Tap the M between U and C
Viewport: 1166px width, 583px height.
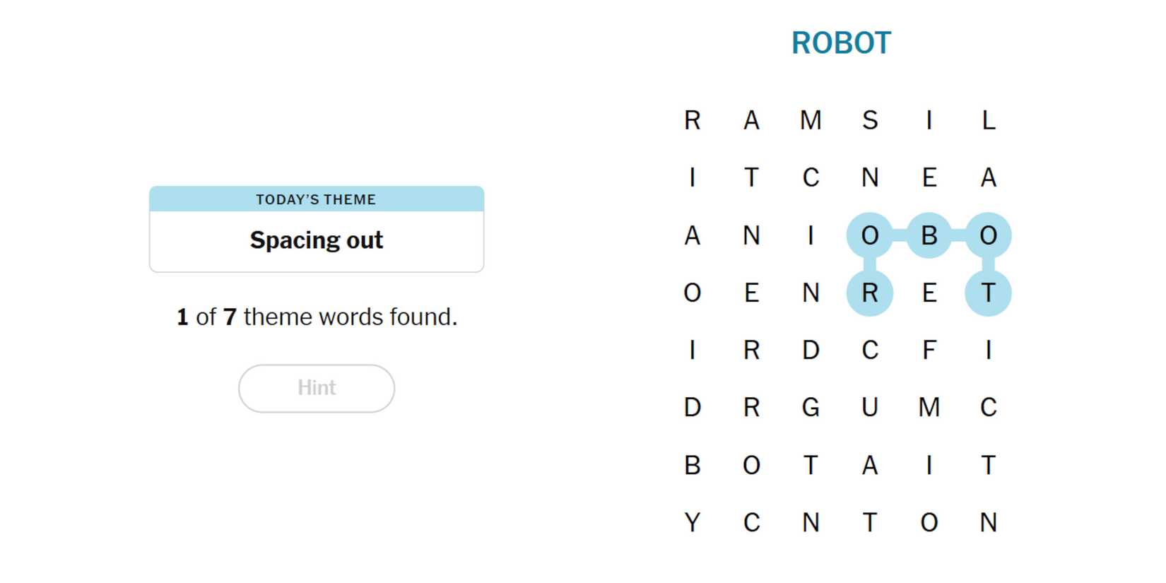click(929, 408)
